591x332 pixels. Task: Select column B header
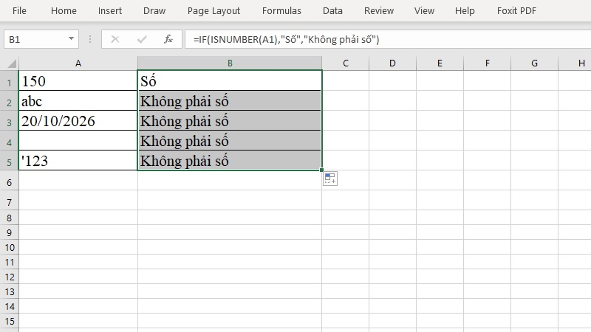pyautogui.click(x=230, y=63)
